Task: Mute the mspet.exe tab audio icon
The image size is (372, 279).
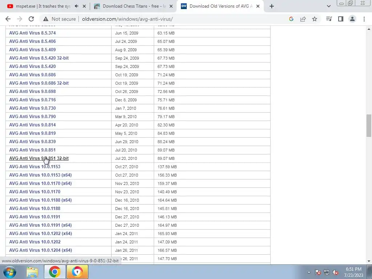Action: (x=76, y=7)
